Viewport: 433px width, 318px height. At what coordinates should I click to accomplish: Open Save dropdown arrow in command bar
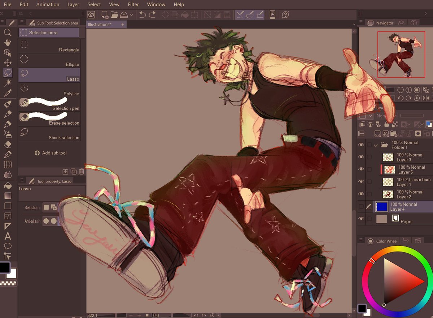131,15
